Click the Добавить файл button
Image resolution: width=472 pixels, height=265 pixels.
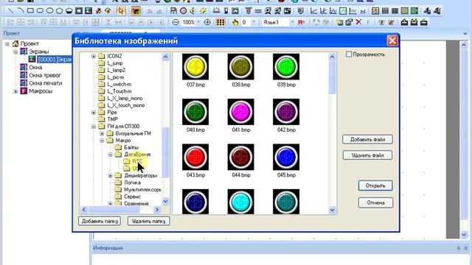pyautogui.click(x=367, y=139)
